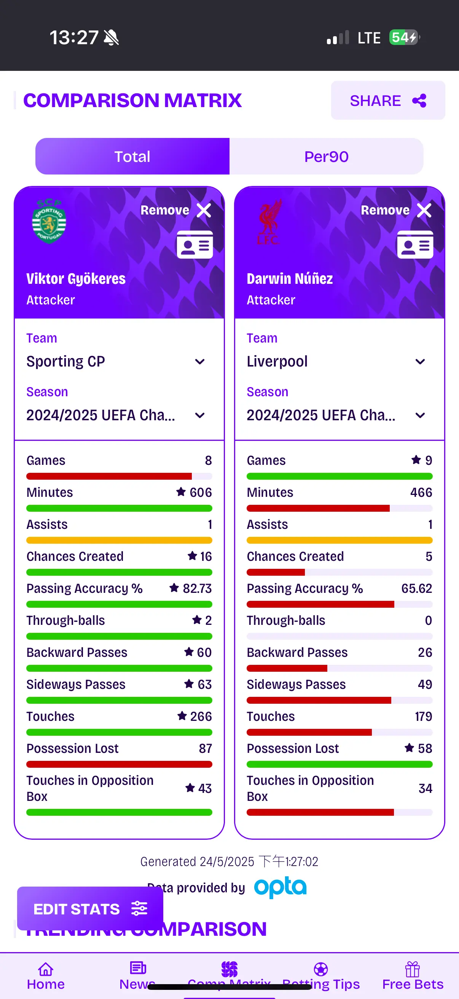Open Betting Tips football icon
Viewport: 459px width, 999px height.
pos(321,969)
